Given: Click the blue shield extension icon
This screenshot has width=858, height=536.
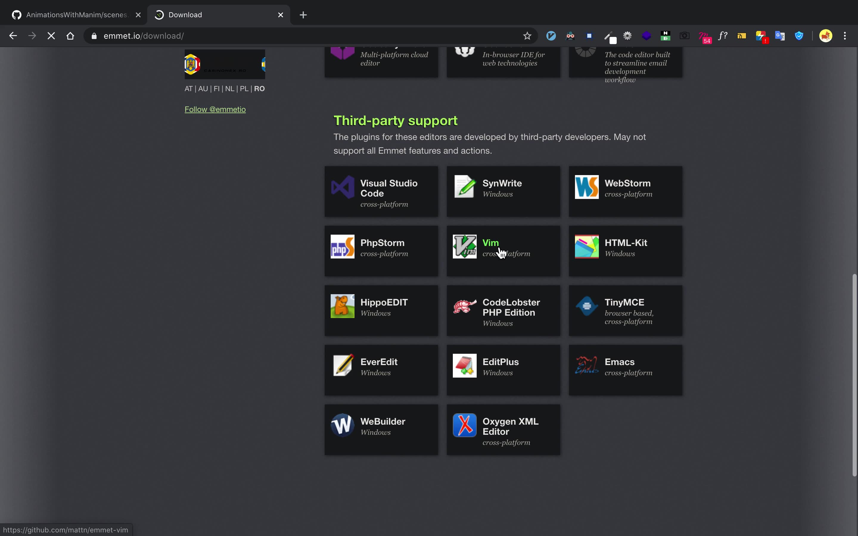Looking at the screenshot, I should tap(799, 36).
